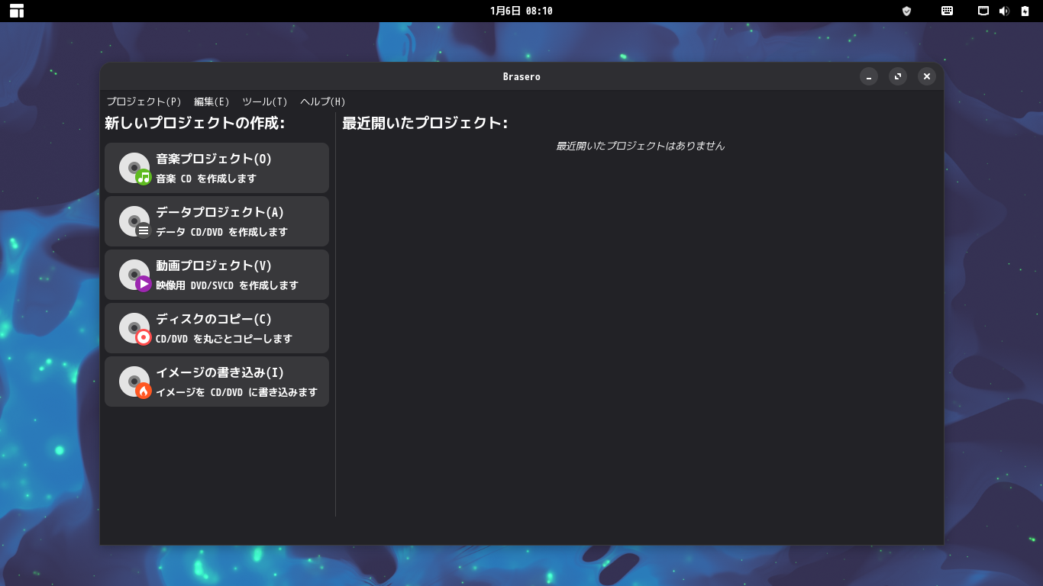Choose ディスクのコピー(C) option

tap(217, 328)
